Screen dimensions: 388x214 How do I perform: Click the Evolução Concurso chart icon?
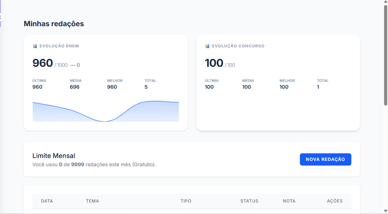point(207,46)
